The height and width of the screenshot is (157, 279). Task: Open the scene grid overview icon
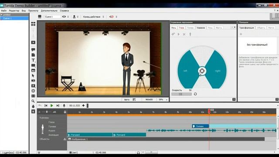[33, 24]
